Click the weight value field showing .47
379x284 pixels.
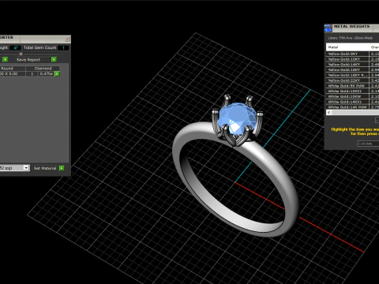(x=16, y=47)
